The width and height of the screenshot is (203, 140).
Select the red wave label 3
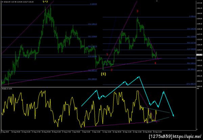pos(137,11)
